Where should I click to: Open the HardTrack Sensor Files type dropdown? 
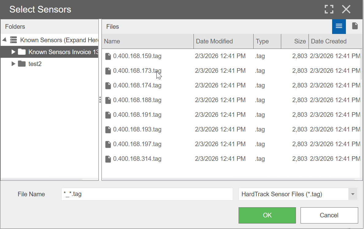[x=353, y=194]
